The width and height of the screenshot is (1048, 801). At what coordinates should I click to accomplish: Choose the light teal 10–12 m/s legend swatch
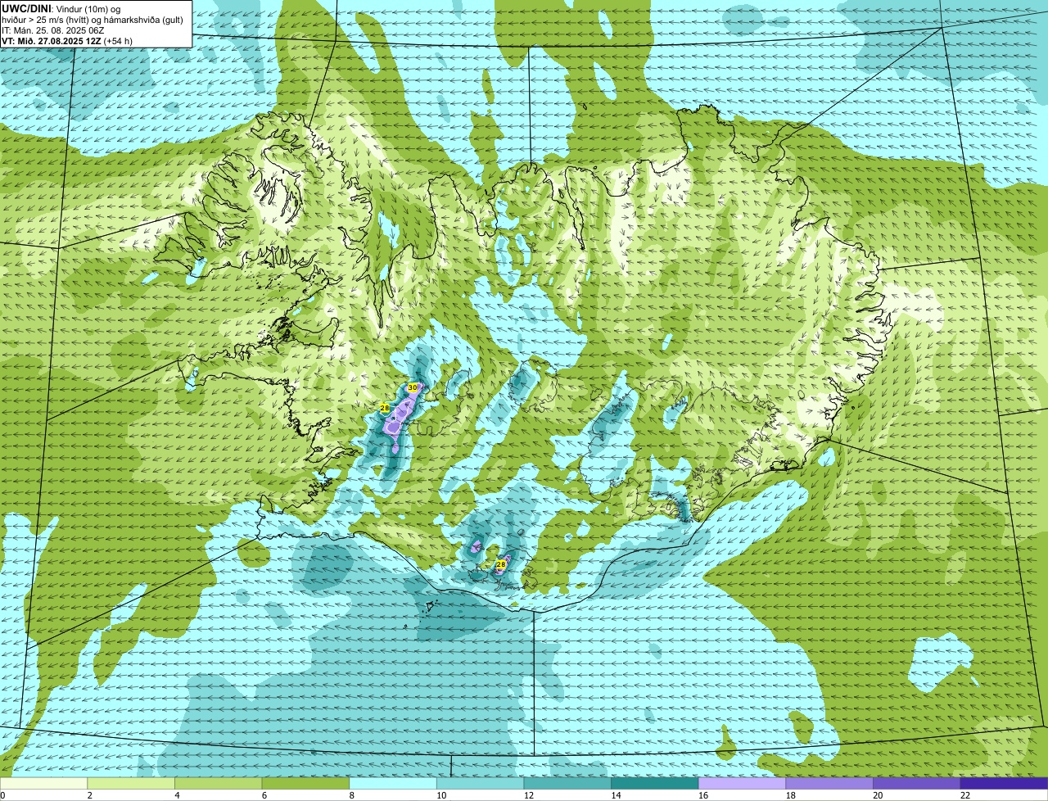[x=480, y=783]
